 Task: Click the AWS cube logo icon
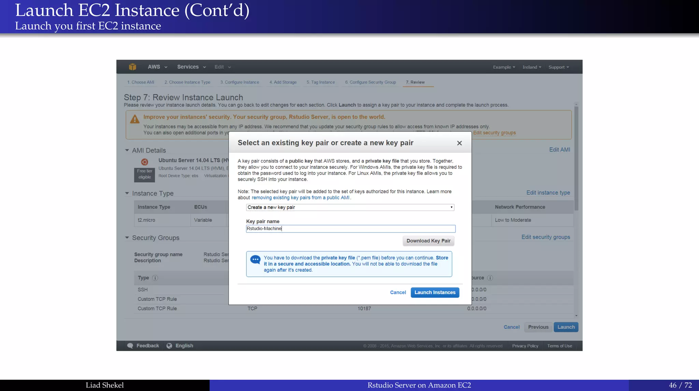[132, 67]
